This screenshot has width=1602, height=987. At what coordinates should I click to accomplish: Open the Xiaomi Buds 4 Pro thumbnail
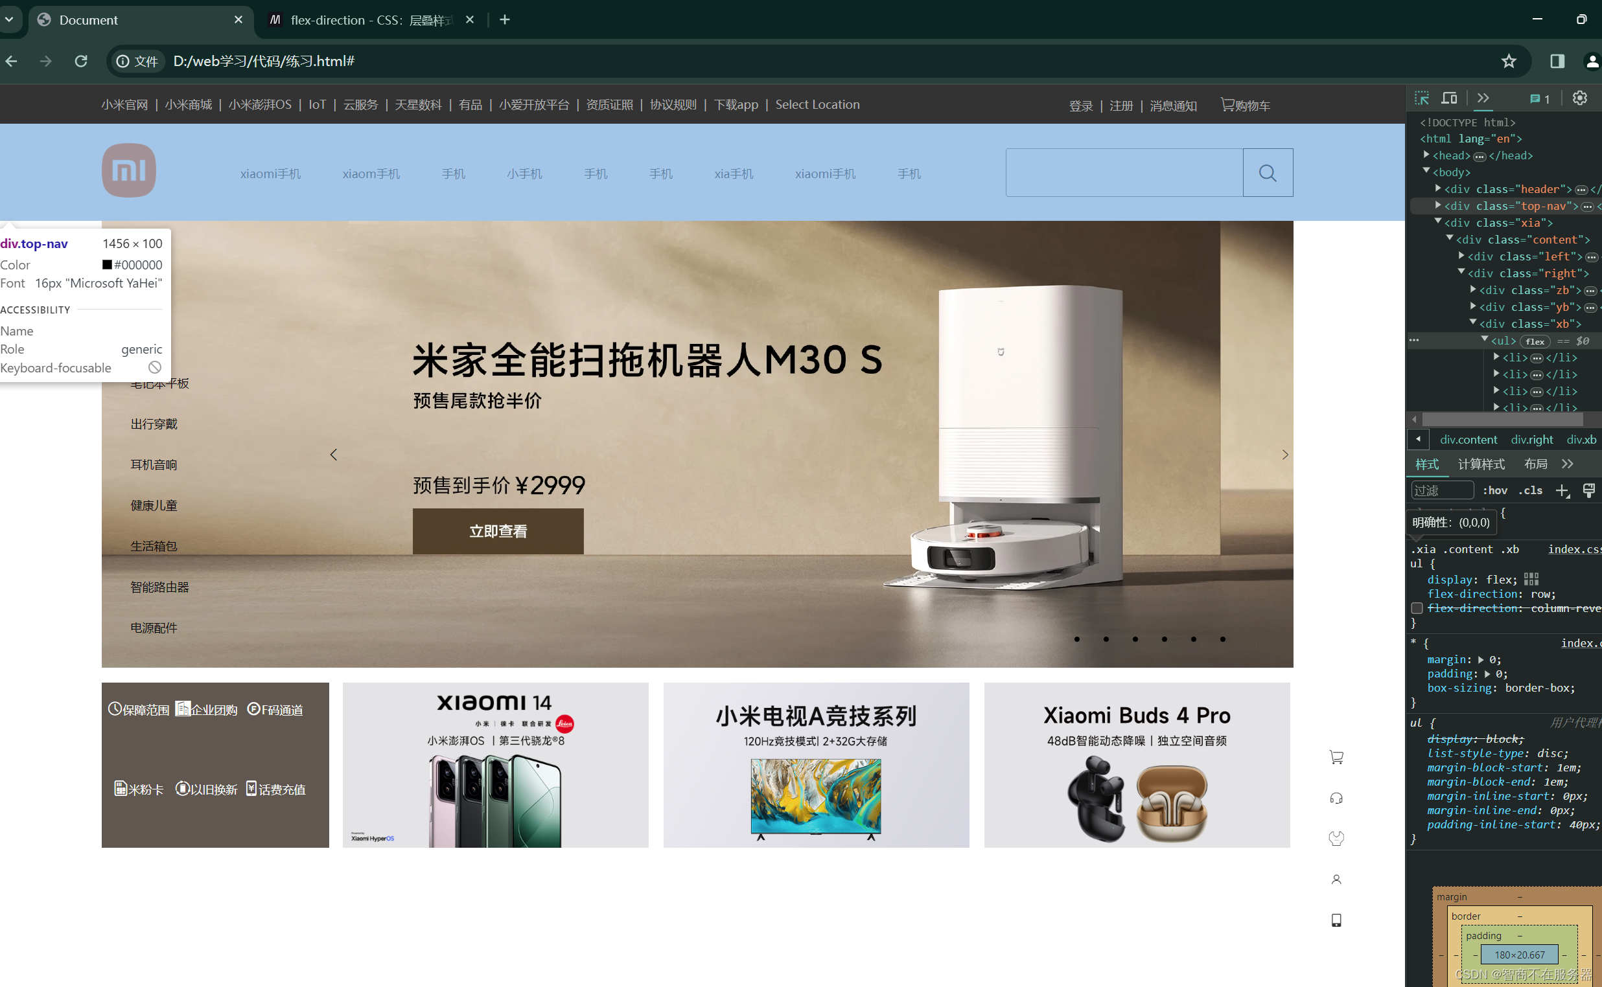point(1137,765)
